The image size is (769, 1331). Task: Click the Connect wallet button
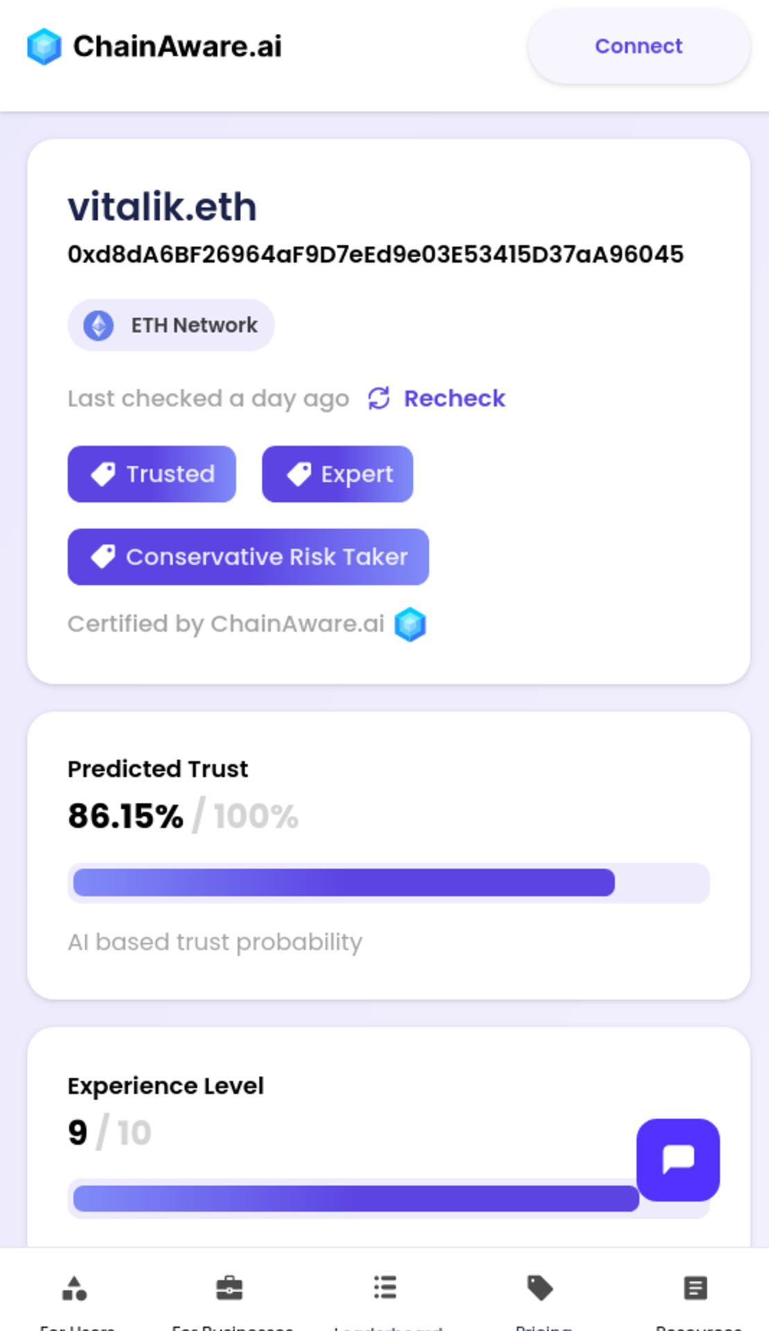coord(639,46)
